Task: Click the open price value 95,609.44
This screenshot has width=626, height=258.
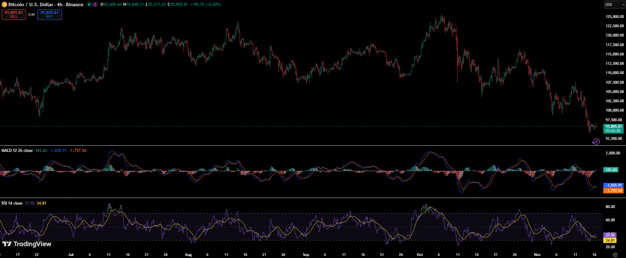Action: click(112, 4)
